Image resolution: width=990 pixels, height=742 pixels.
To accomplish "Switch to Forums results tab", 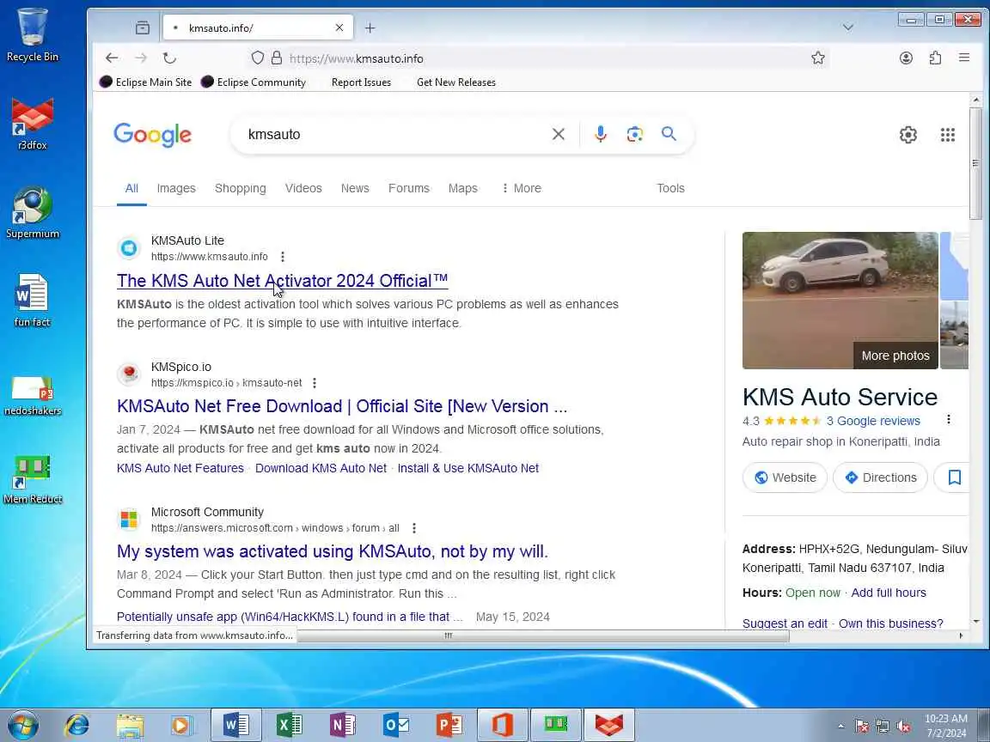I will click(x=408, y=188).
